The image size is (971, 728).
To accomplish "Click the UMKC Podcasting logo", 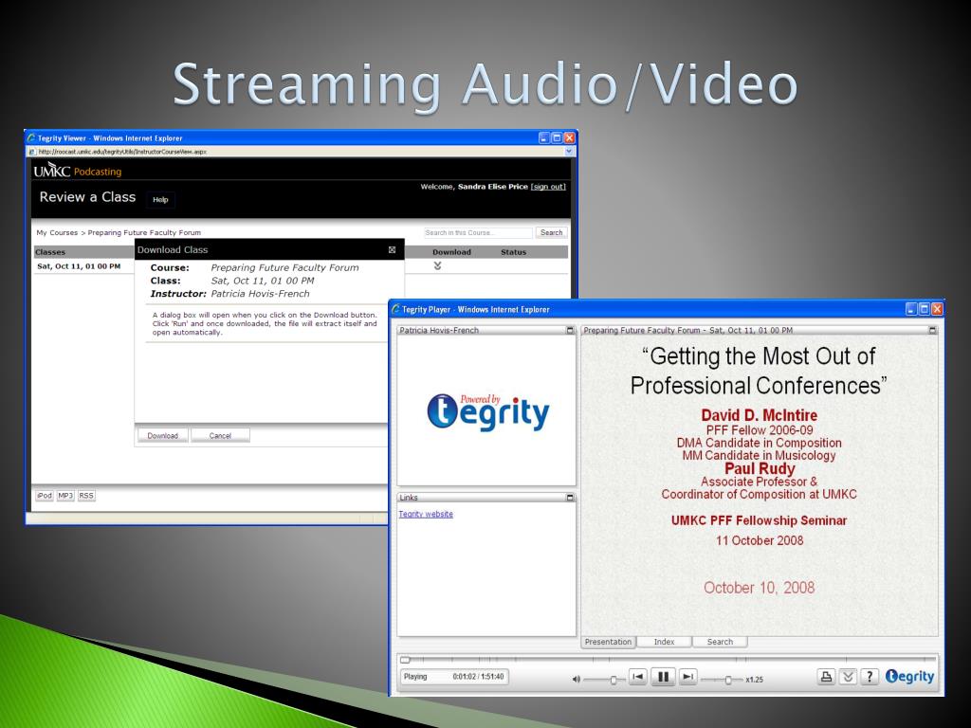I will click(78, 171).
